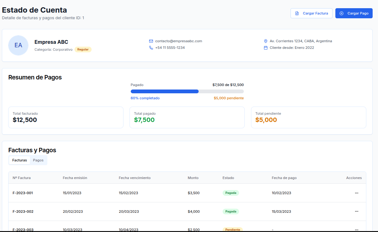Click the Pagada badge on F-2023-001
Viewport: 378px width, 232px height.
point(231,193)
